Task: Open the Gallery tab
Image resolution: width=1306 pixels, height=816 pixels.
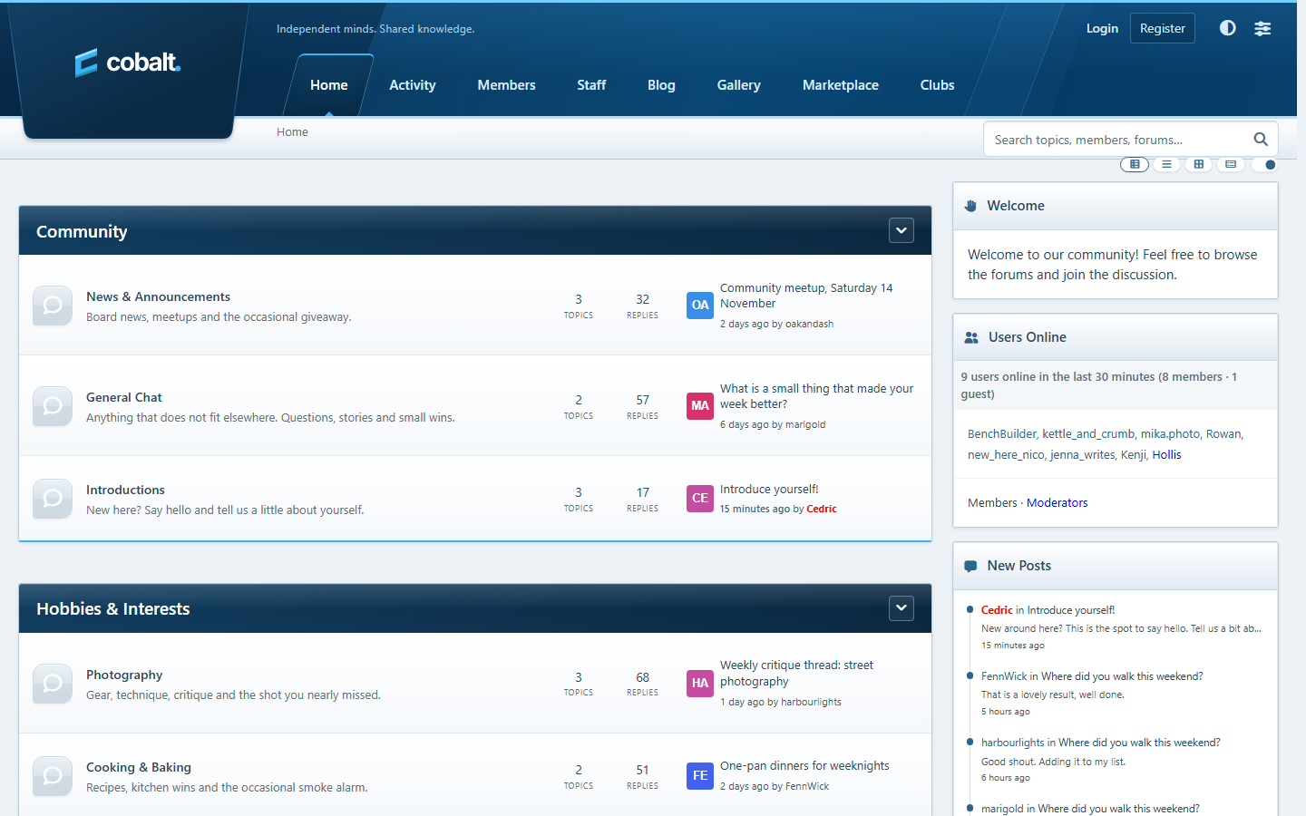Action: coord(739,85)
